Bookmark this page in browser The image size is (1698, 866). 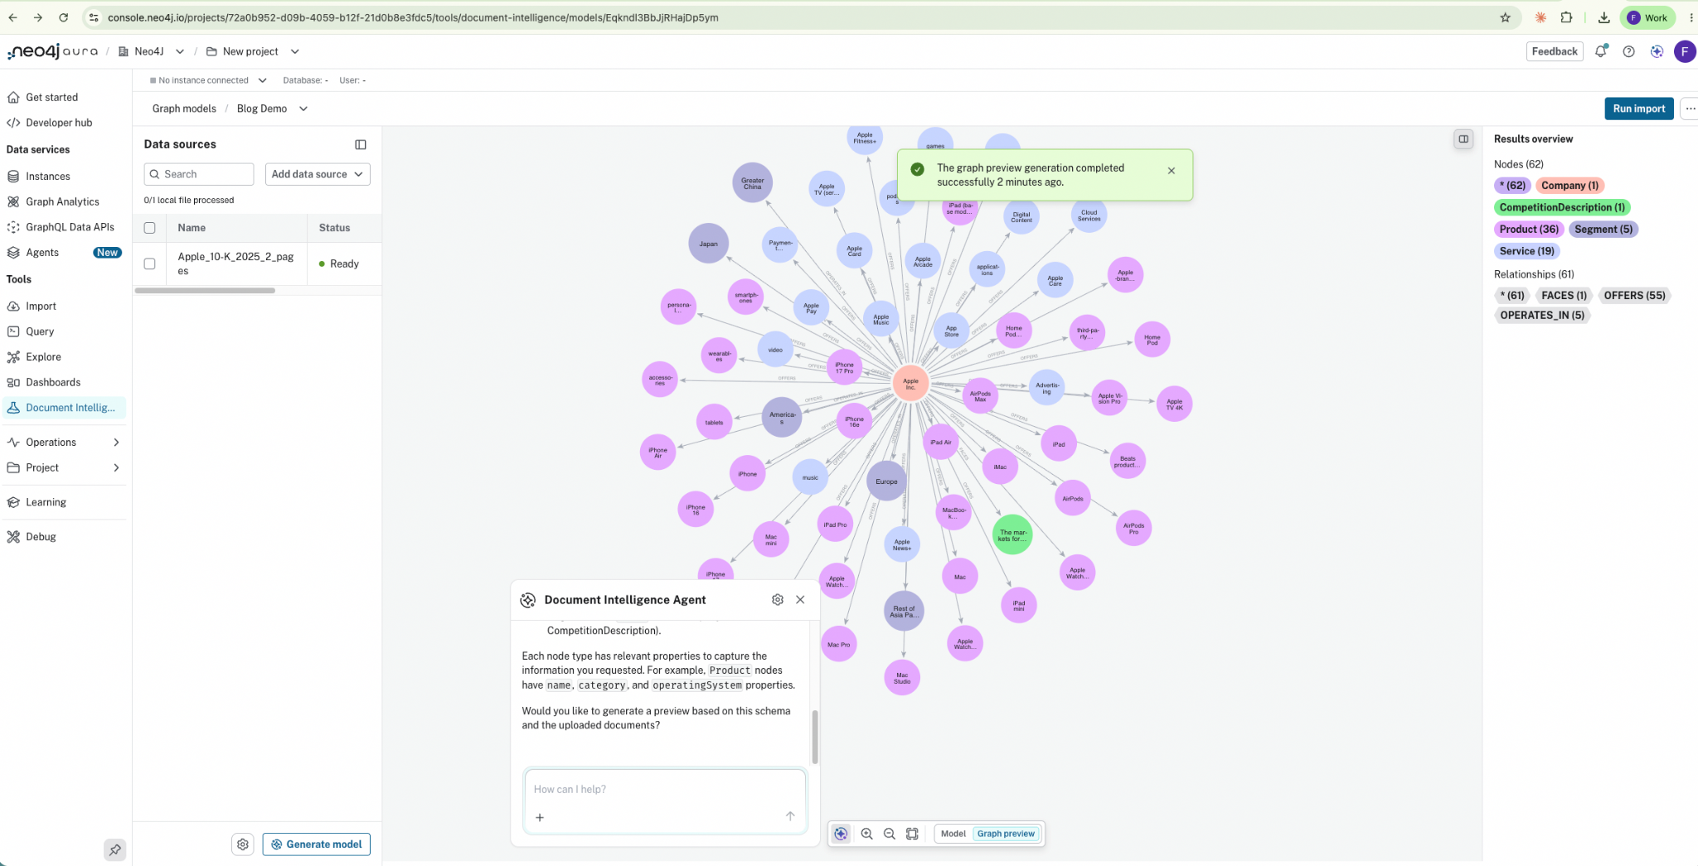point(1505,17)
